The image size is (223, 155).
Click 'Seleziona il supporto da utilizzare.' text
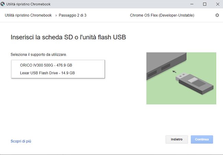pyautogui.click(x=39, y=55)
